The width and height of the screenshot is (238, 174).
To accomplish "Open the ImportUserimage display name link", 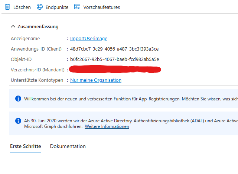I will click(x=89, y=39).
